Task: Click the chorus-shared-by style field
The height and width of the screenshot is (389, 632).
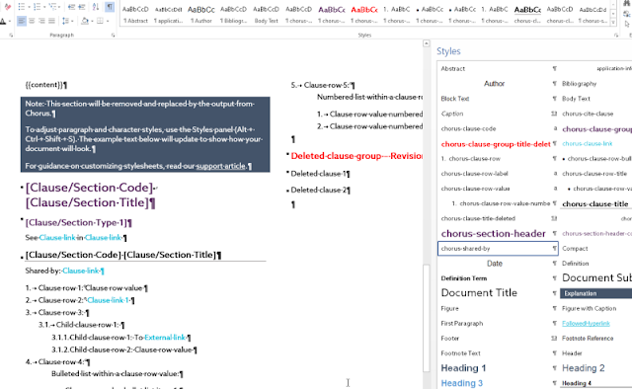Action: 498,249
